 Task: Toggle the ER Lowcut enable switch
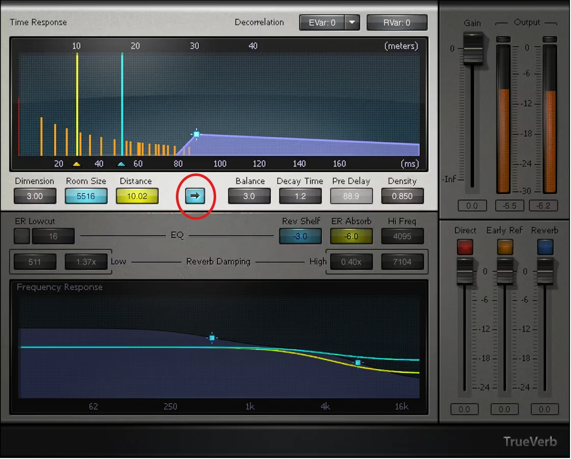(22, 237)
